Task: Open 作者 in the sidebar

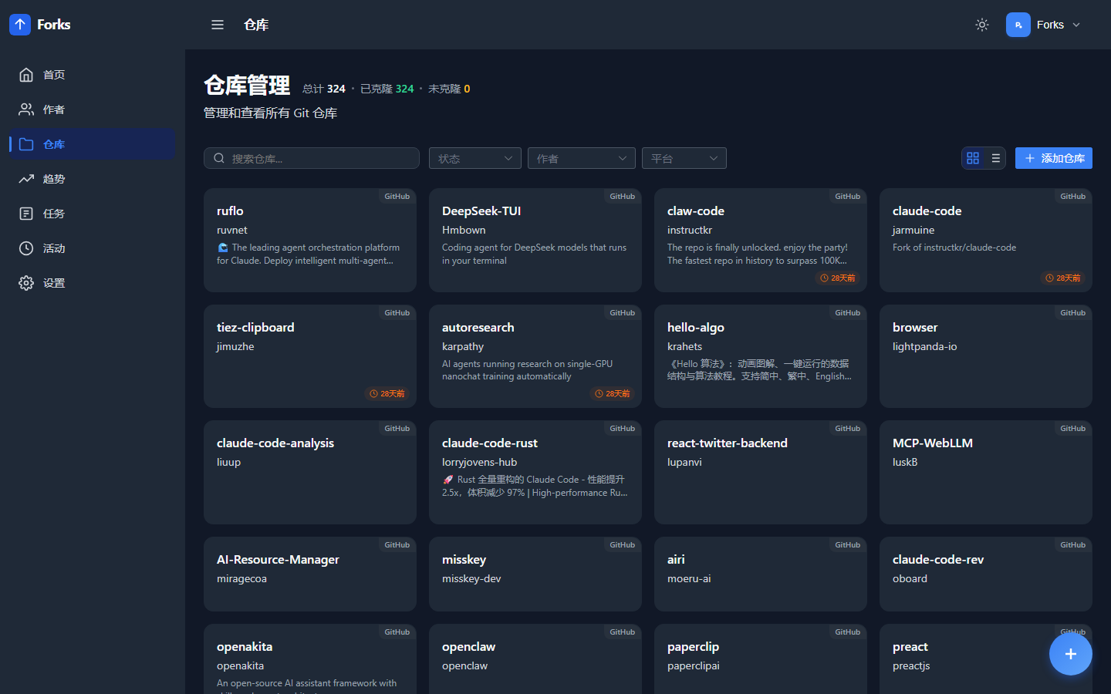Action: pyautogui.click(x=93, y=109)
